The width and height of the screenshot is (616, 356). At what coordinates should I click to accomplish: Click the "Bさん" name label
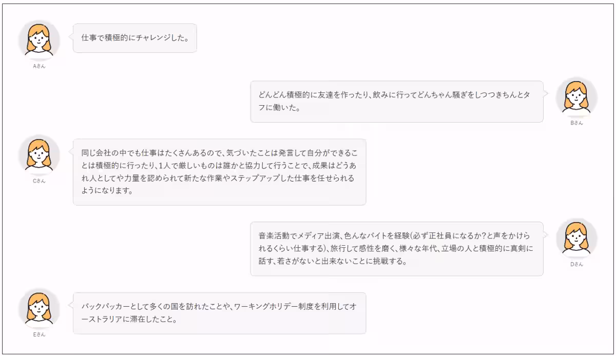coord(576,123)
